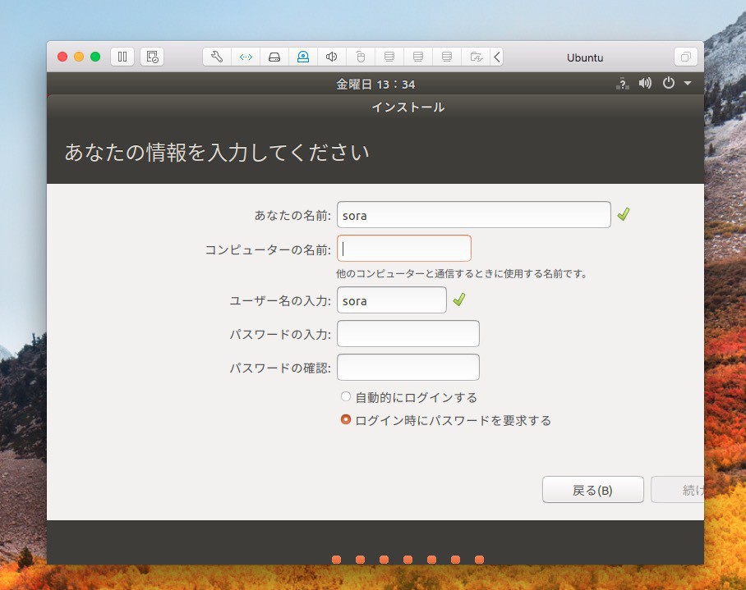Open virtual machine settings wrench icon

point(217,57)
